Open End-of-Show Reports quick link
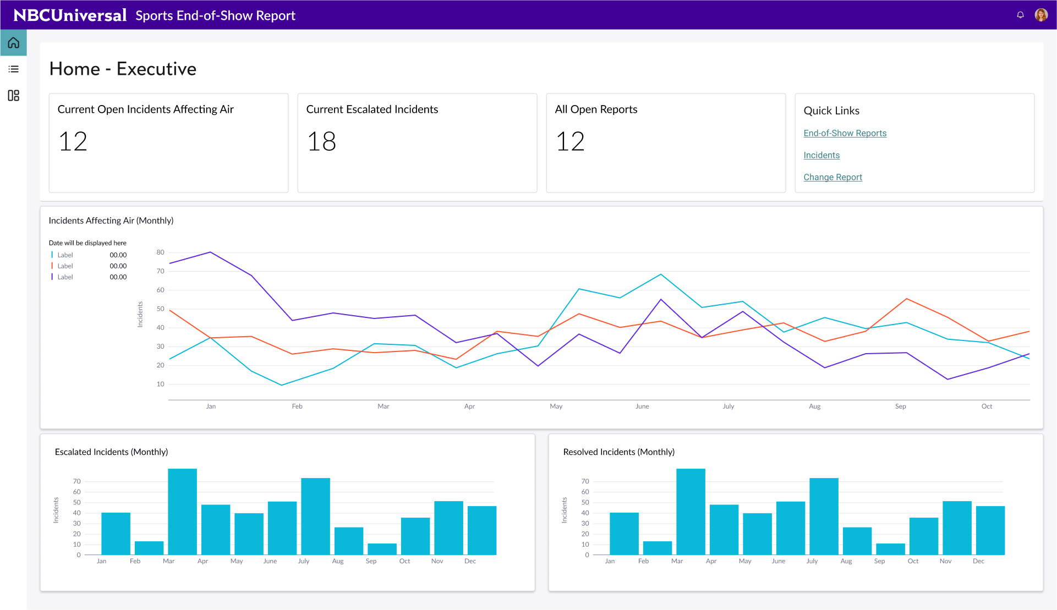Viewport: 1057px width, 610px height. (845, 133)
